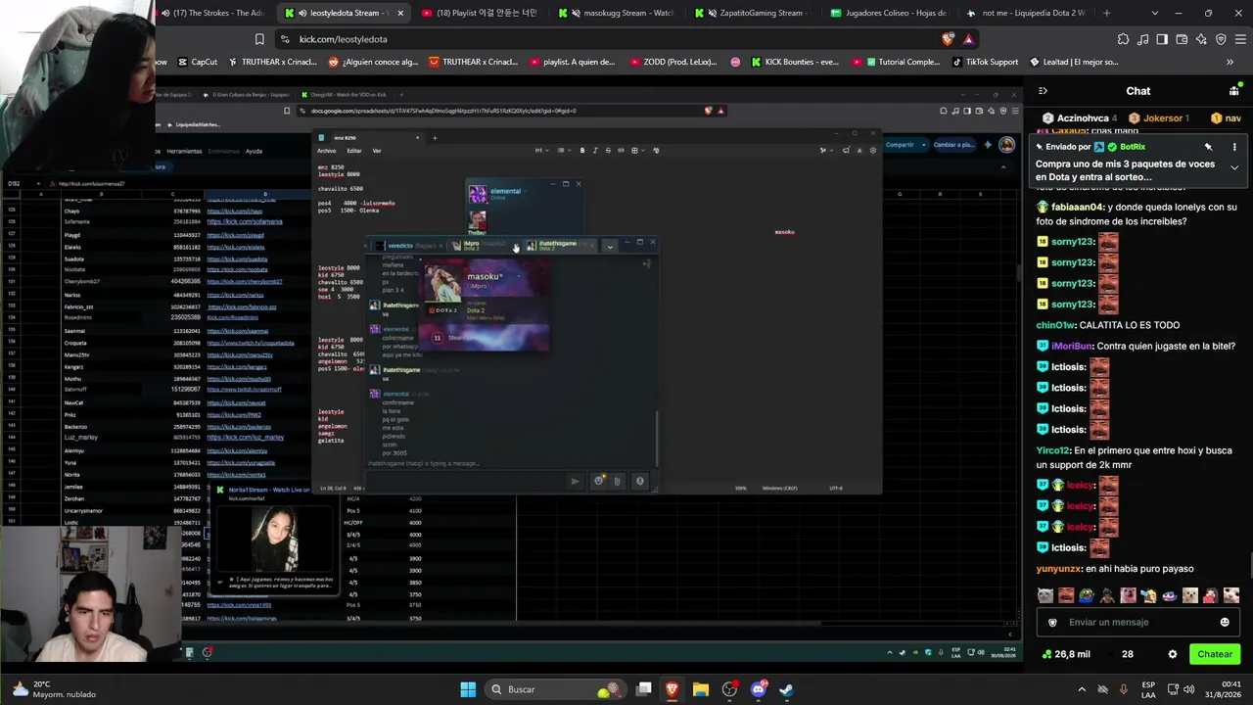Open File Explorer from the taskbar
1253x705 pixels.
(x=701, y=689)
